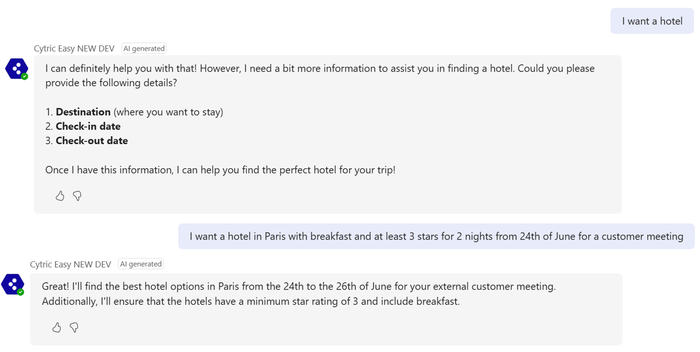Like the reply asking for hotel details
Screen dimensions: 700x352
click(x=60, y=196)
